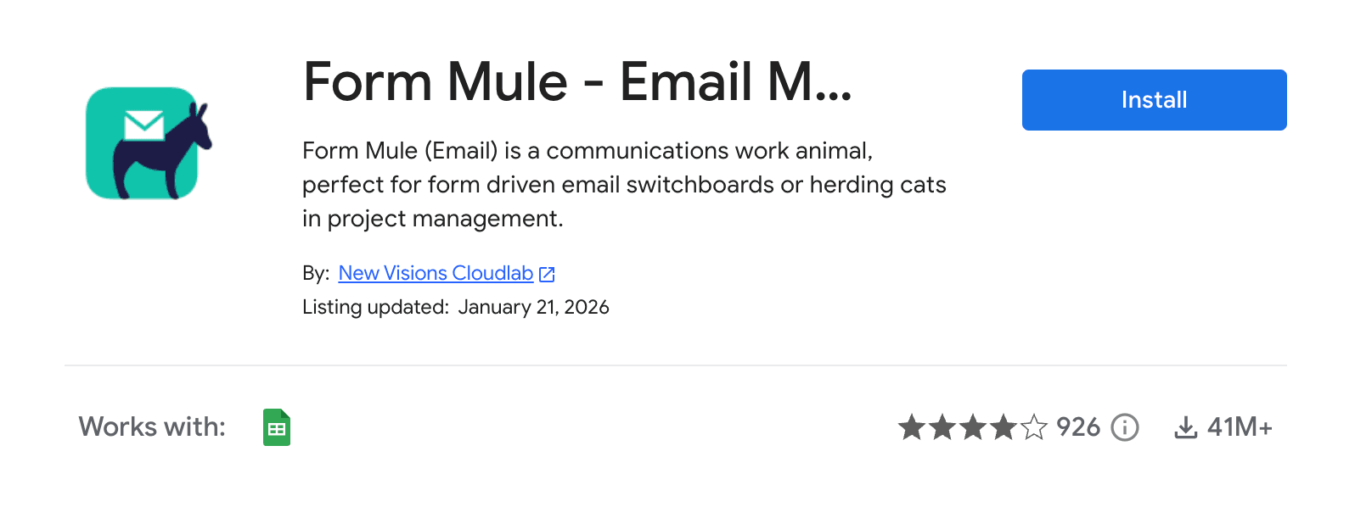Open the New Visions Cloudlab developer link
This screenshot has width=1355, height=507.
coord(436,273)
